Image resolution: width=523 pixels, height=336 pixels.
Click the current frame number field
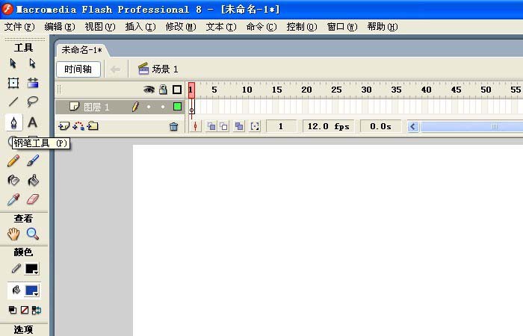[281, 126]
